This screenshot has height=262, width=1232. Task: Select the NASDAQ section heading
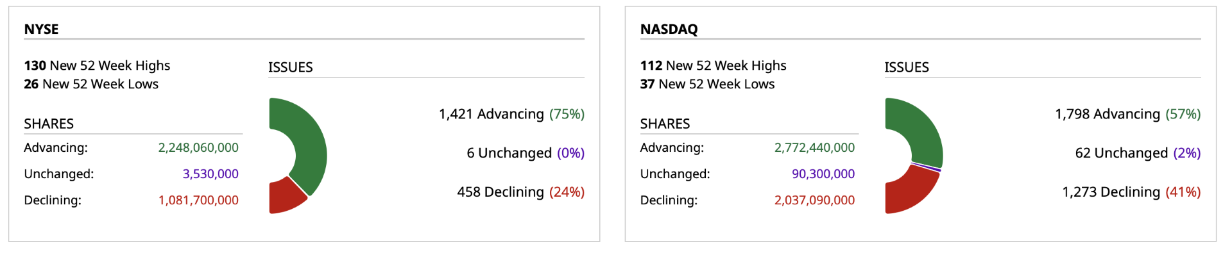pyautogui.click(x=669, y=29)
